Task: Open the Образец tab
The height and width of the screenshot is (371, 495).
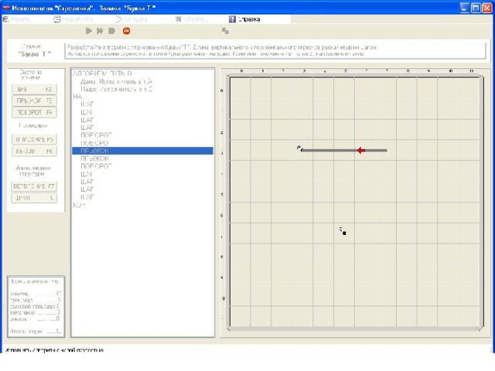Action: coord(191,19)
